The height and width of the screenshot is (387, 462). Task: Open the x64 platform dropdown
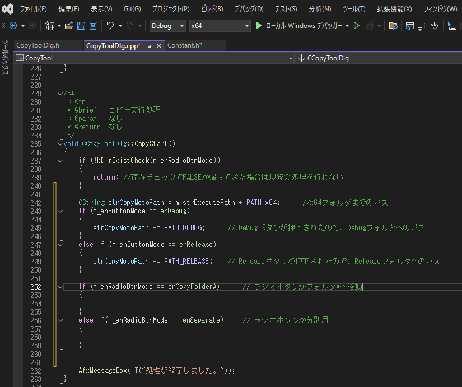click(x=220, y=26)
